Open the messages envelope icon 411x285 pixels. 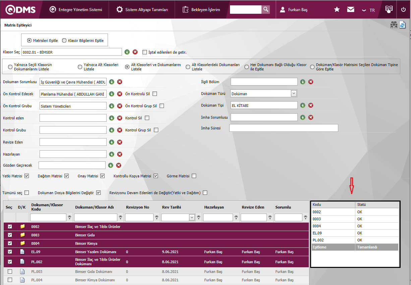pos(351,10)
